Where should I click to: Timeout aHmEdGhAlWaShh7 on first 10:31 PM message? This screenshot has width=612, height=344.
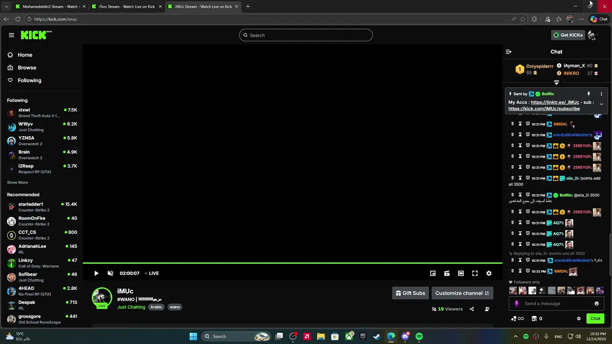pos(520,135)
